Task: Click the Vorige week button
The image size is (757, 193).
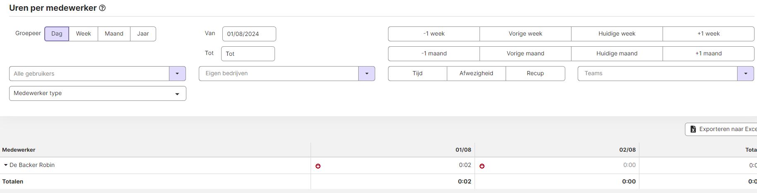Action: [x=525, y=34]
